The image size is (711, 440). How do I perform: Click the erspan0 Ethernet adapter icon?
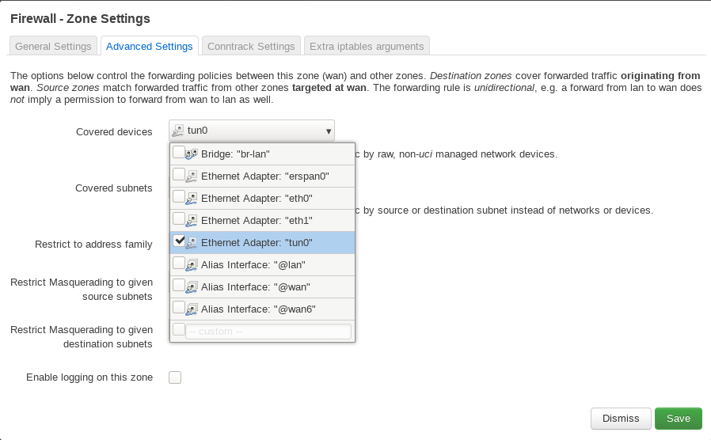click(192, 176)
